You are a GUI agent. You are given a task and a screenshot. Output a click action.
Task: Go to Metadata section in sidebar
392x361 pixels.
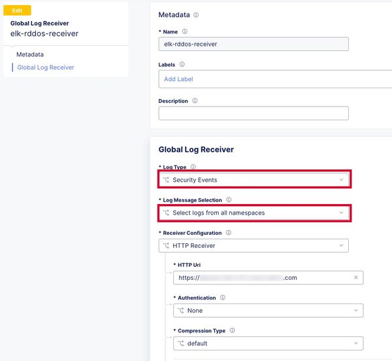coord(30,54)
